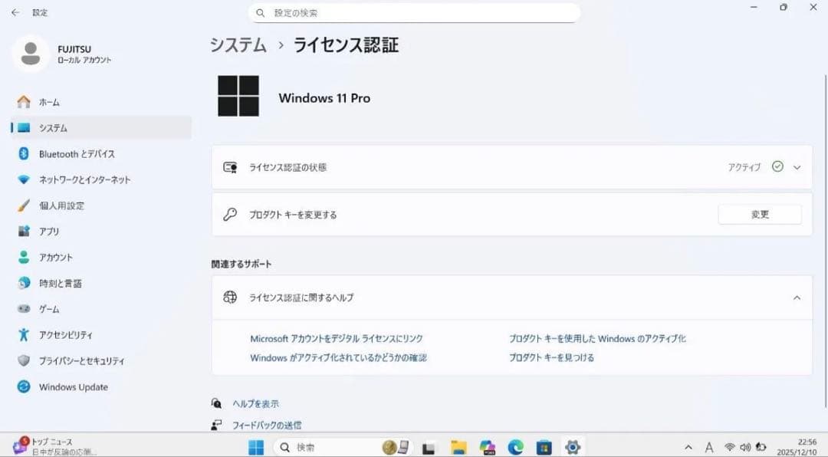
Task: Click the Windows 11 Pro logo tile
Action: click(x=238, y=97)
